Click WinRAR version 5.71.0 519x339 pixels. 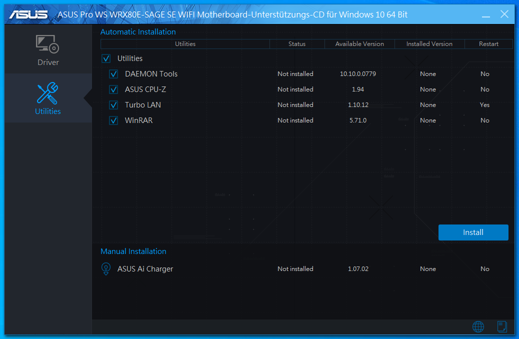(x=358, y=120)
